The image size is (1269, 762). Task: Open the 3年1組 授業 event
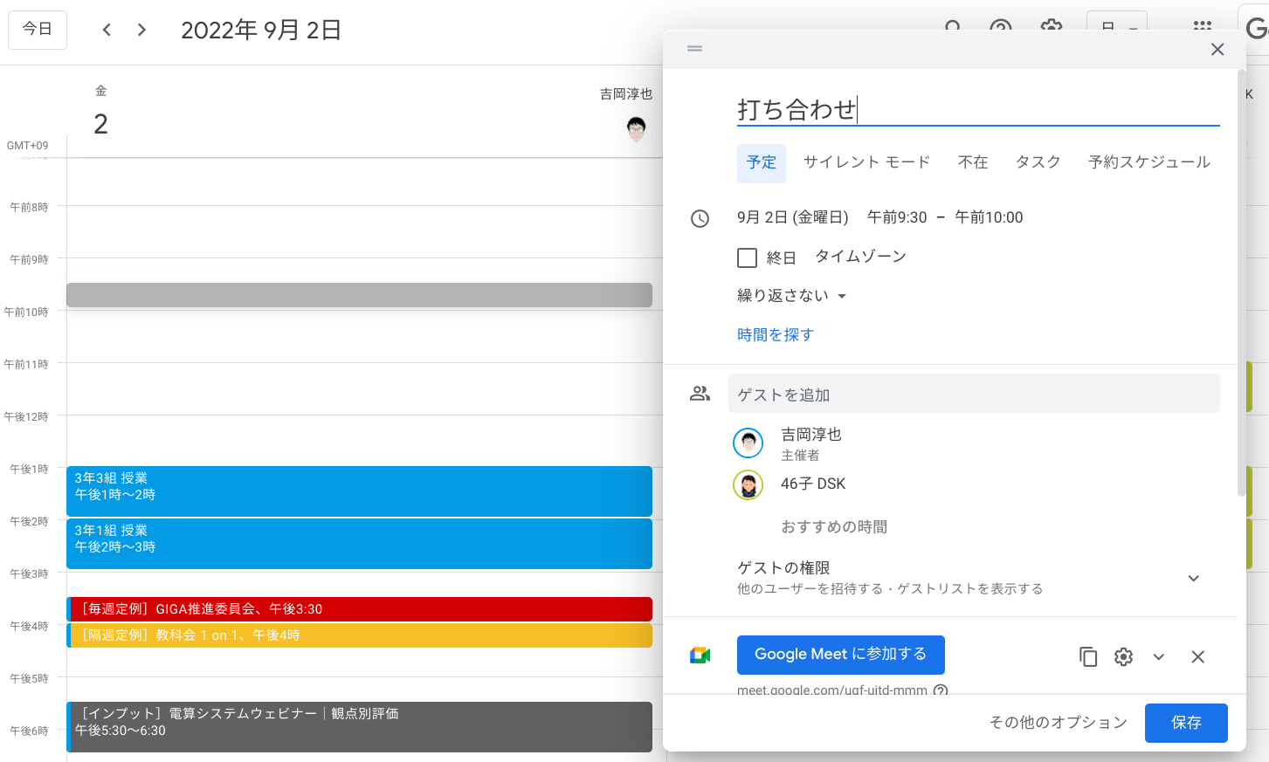tap(360, 544)
